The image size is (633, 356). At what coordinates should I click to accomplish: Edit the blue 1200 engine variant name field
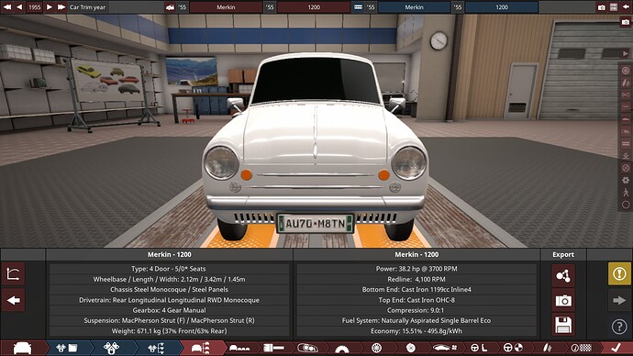[502, 7]
